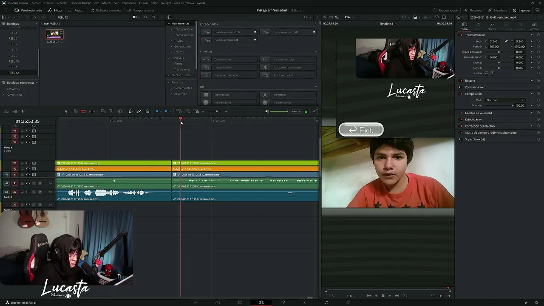Open the Modo Normal composite dropdown
This screenshot has height=306, width=544.
505,100
